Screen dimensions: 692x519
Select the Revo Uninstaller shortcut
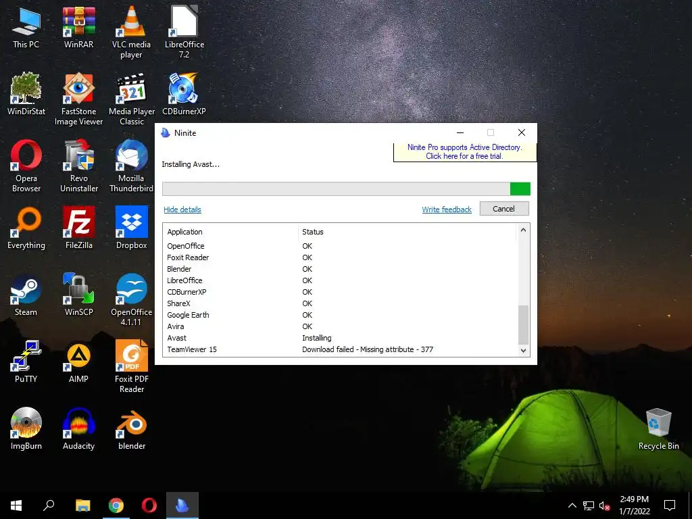point(79,166)
